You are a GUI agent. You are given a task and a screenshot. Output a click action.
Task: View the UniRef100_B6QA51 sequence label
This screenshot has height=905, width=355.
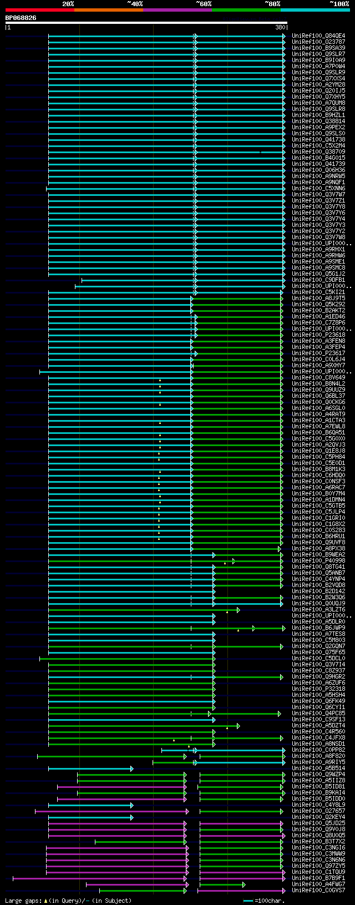point(318,433)
